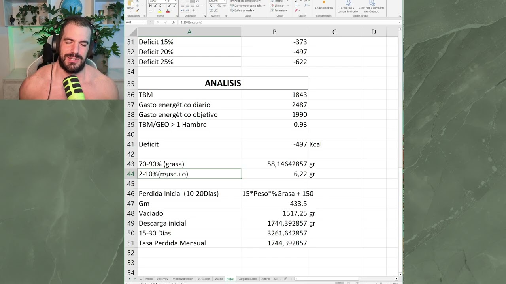Select the Hoja1 sheet tab
The width and height of the screenshot is (506, 284).
click(x=230, y=279)
